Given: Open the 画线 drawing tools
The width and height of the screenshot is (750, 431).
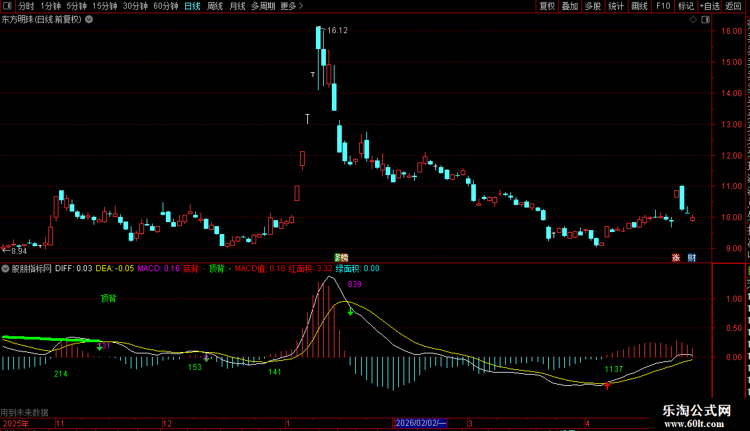Looking at the screenshot, I should tap(640, 6).
